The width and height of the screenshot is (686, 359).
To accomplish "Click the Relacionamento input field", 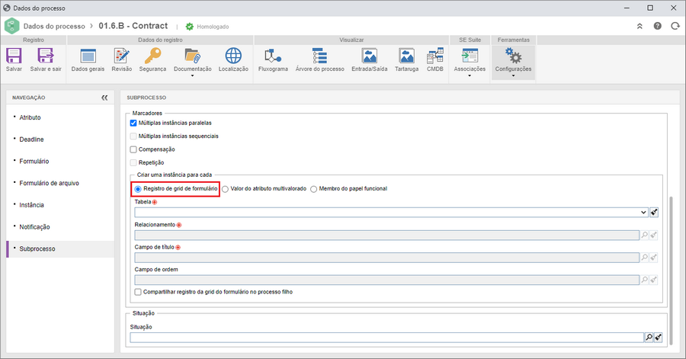I will click(386, 236).
